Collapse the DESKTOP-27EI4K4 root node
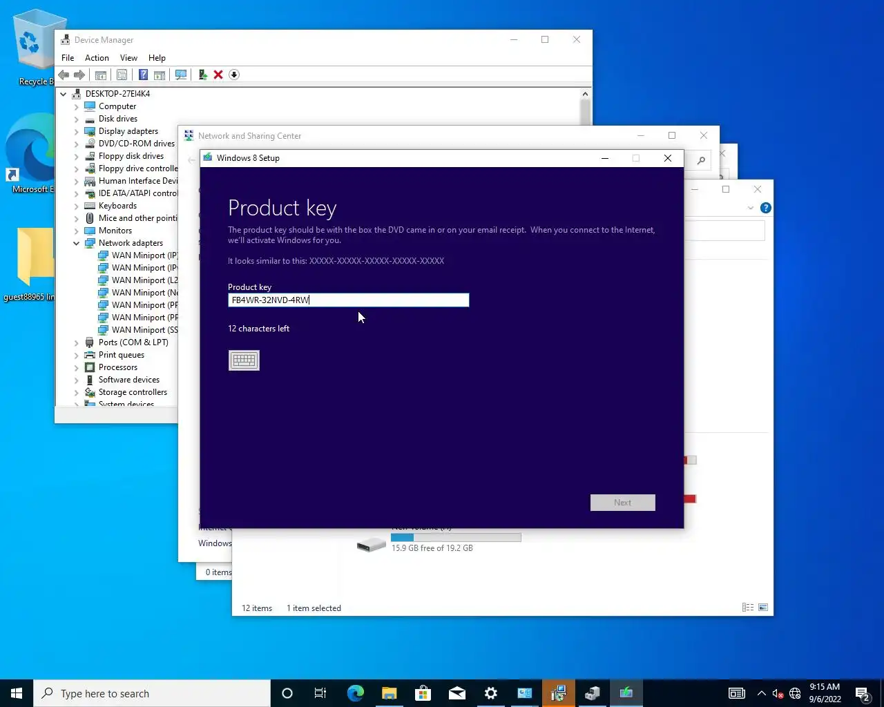884x707 pixels. click(x=64, y=94)
